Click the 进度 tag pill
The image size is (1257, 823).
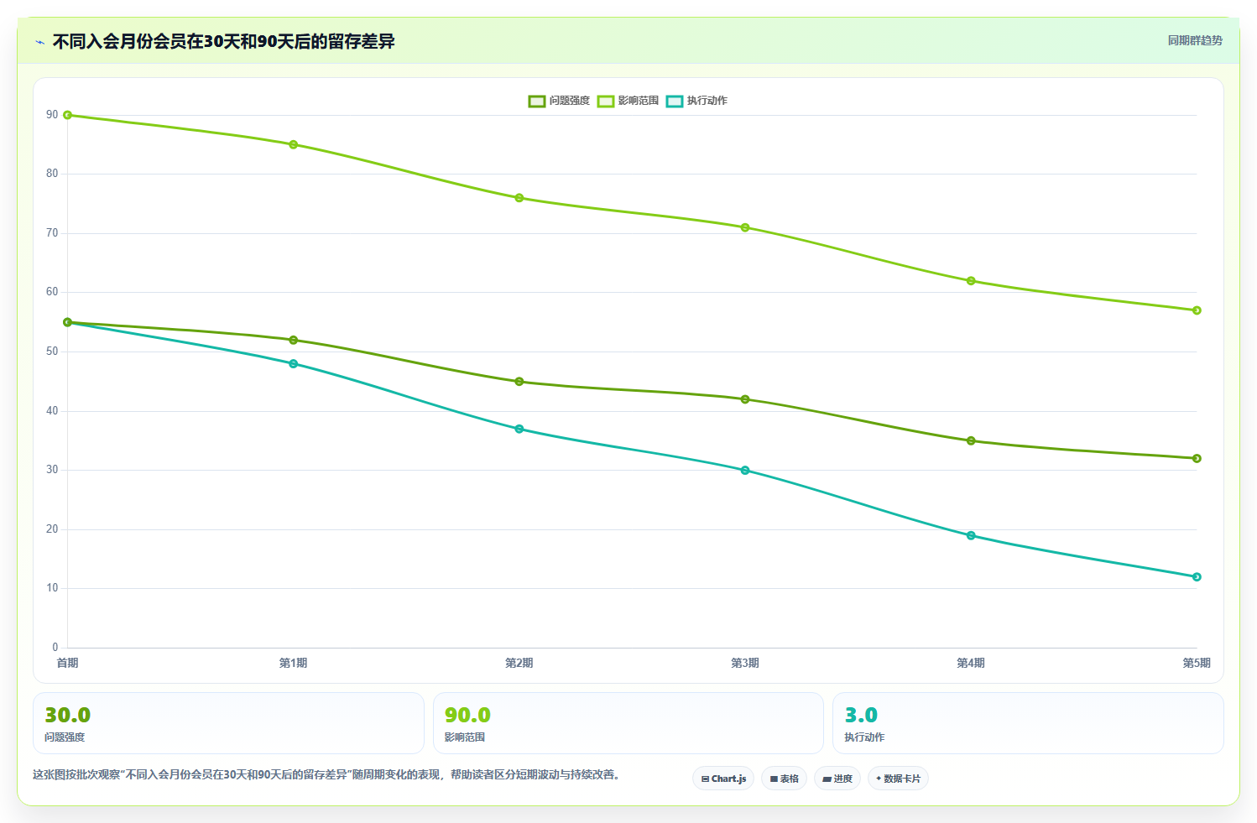click(837, 779)
